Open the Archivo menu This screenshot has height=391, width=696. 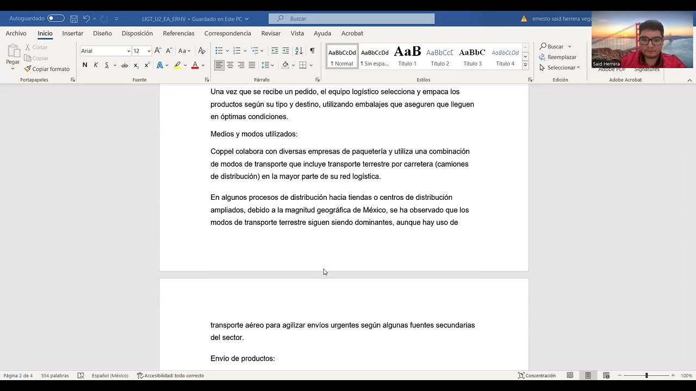(16, 33)
